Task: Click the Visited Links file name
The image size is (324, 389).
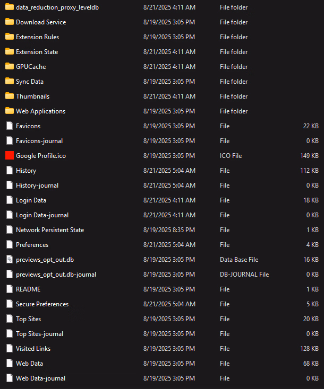Action: (33, 349)
